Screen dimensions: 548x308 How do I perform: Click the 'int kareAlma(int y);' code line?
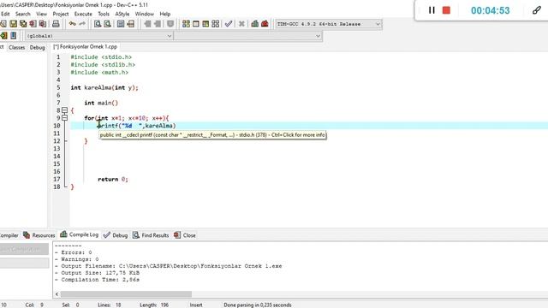[x=104, y=87]
